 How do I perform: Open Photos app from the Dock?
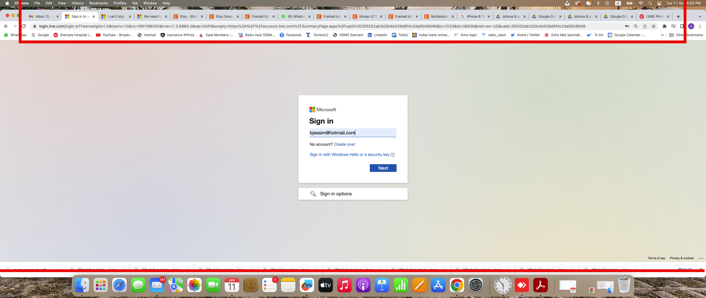coord(194,285)
